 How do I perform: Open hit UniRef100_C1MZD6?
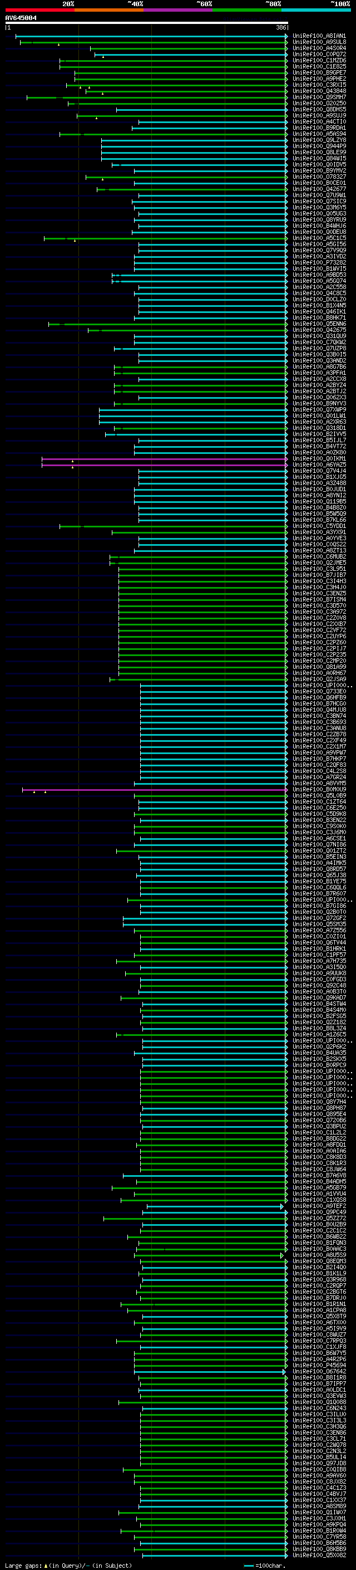(319, 60)
